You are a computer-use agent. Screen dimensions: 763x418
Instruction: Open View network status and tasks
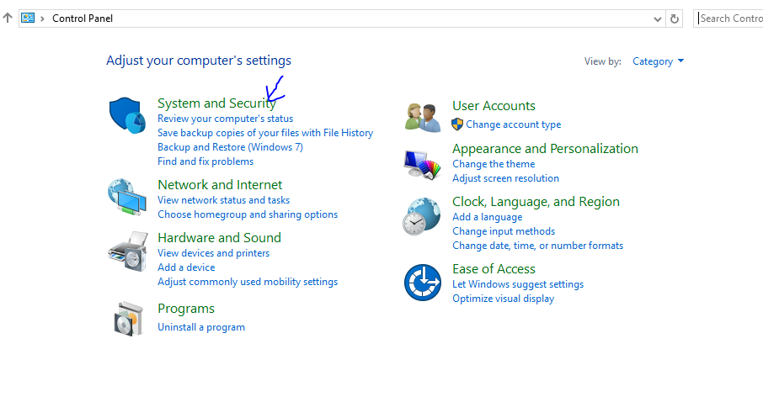pos(223,200)
